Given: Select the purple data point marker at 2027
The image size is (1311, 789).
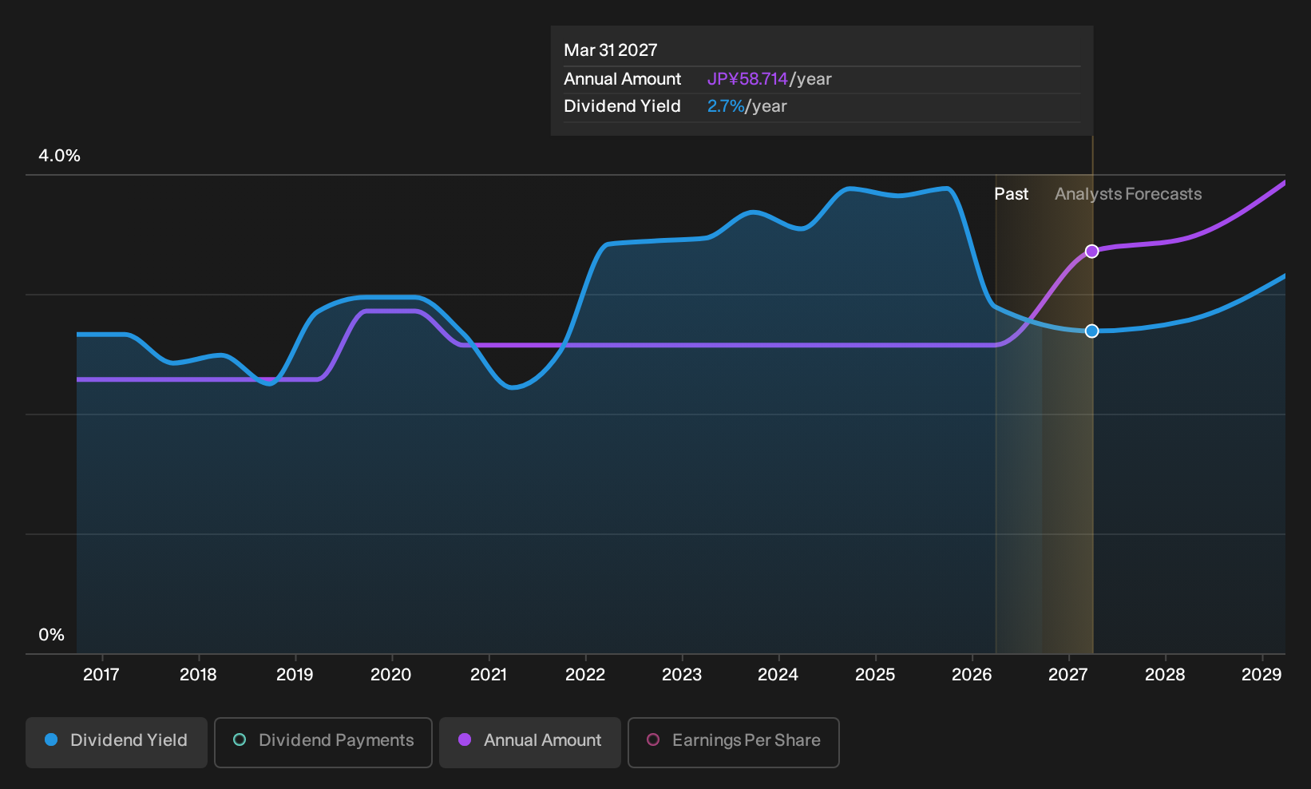Looking at the screenshot, I should click(x=1092, y=252).
